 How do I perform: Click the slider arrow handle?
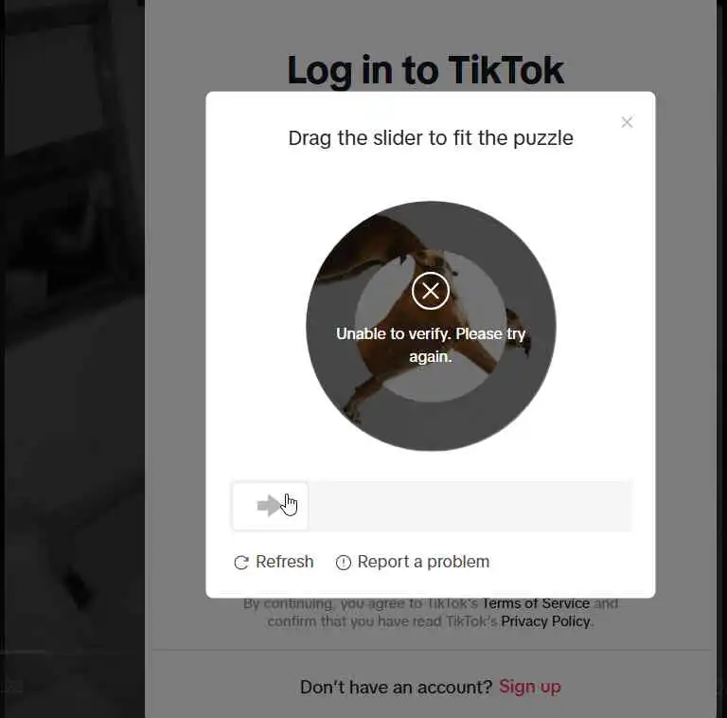click(x=270, y=506)
